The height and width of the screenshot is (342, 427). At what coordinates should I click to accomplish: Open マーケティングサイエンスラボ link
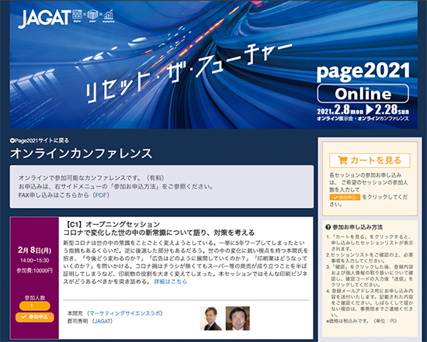(124, 313)
